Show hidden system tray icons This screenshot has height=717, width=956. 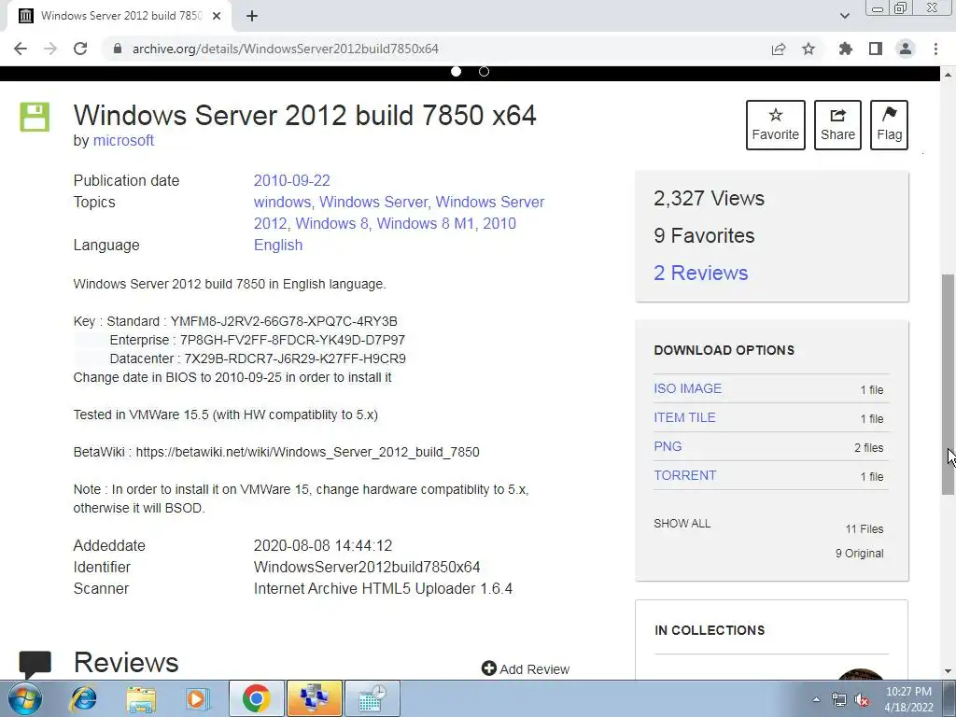click(816, 699)
